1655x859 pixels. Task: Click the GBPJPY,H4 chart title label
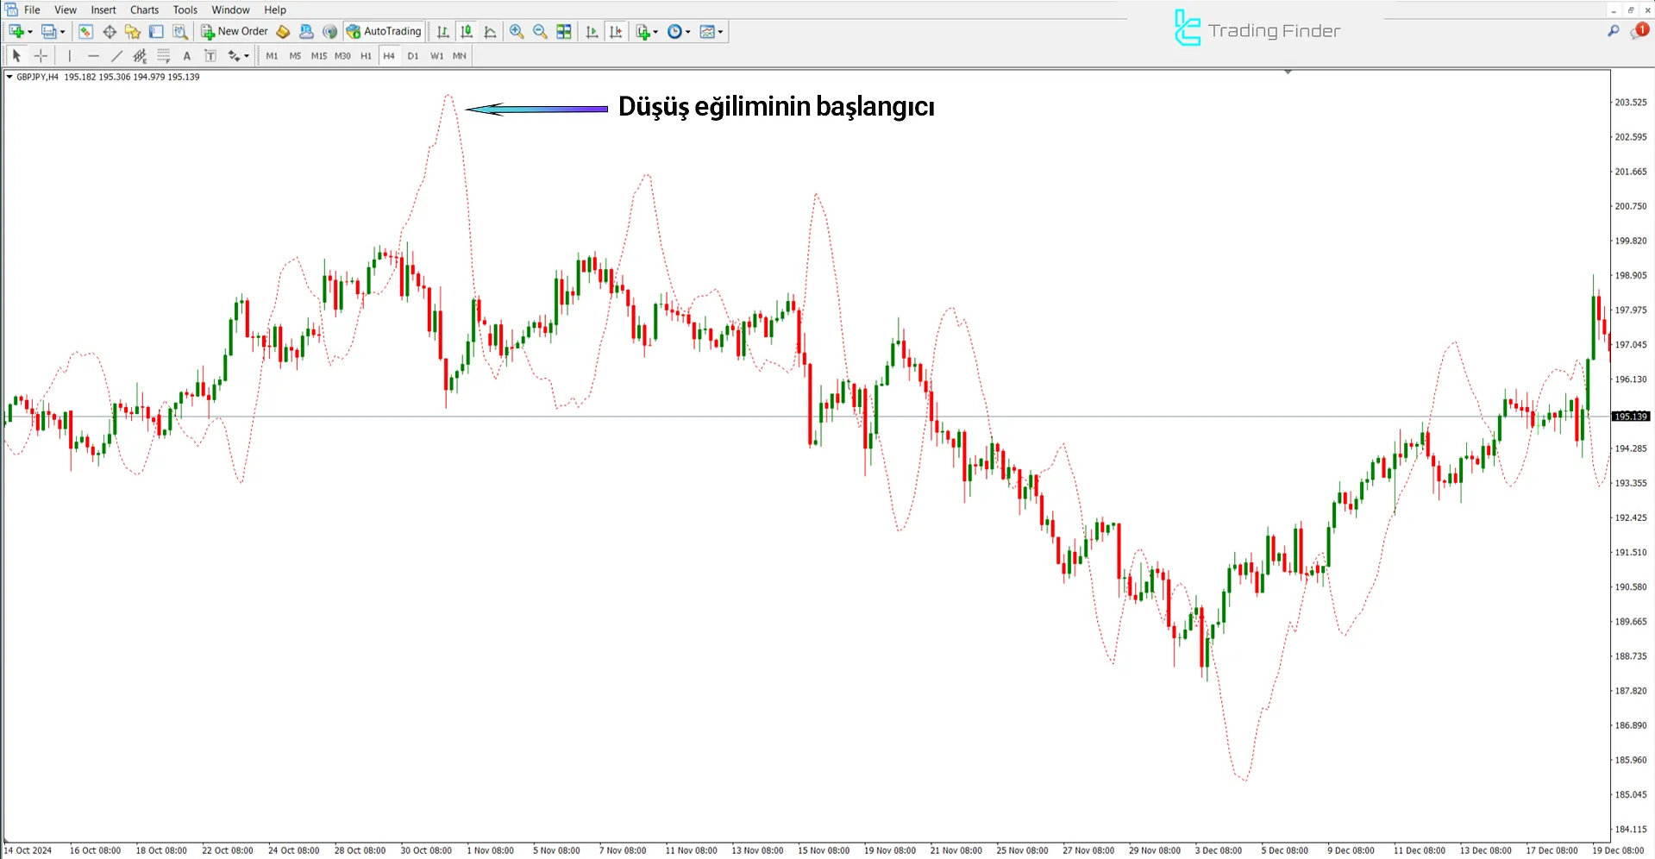pyautogui.click(x=37, y=77)
